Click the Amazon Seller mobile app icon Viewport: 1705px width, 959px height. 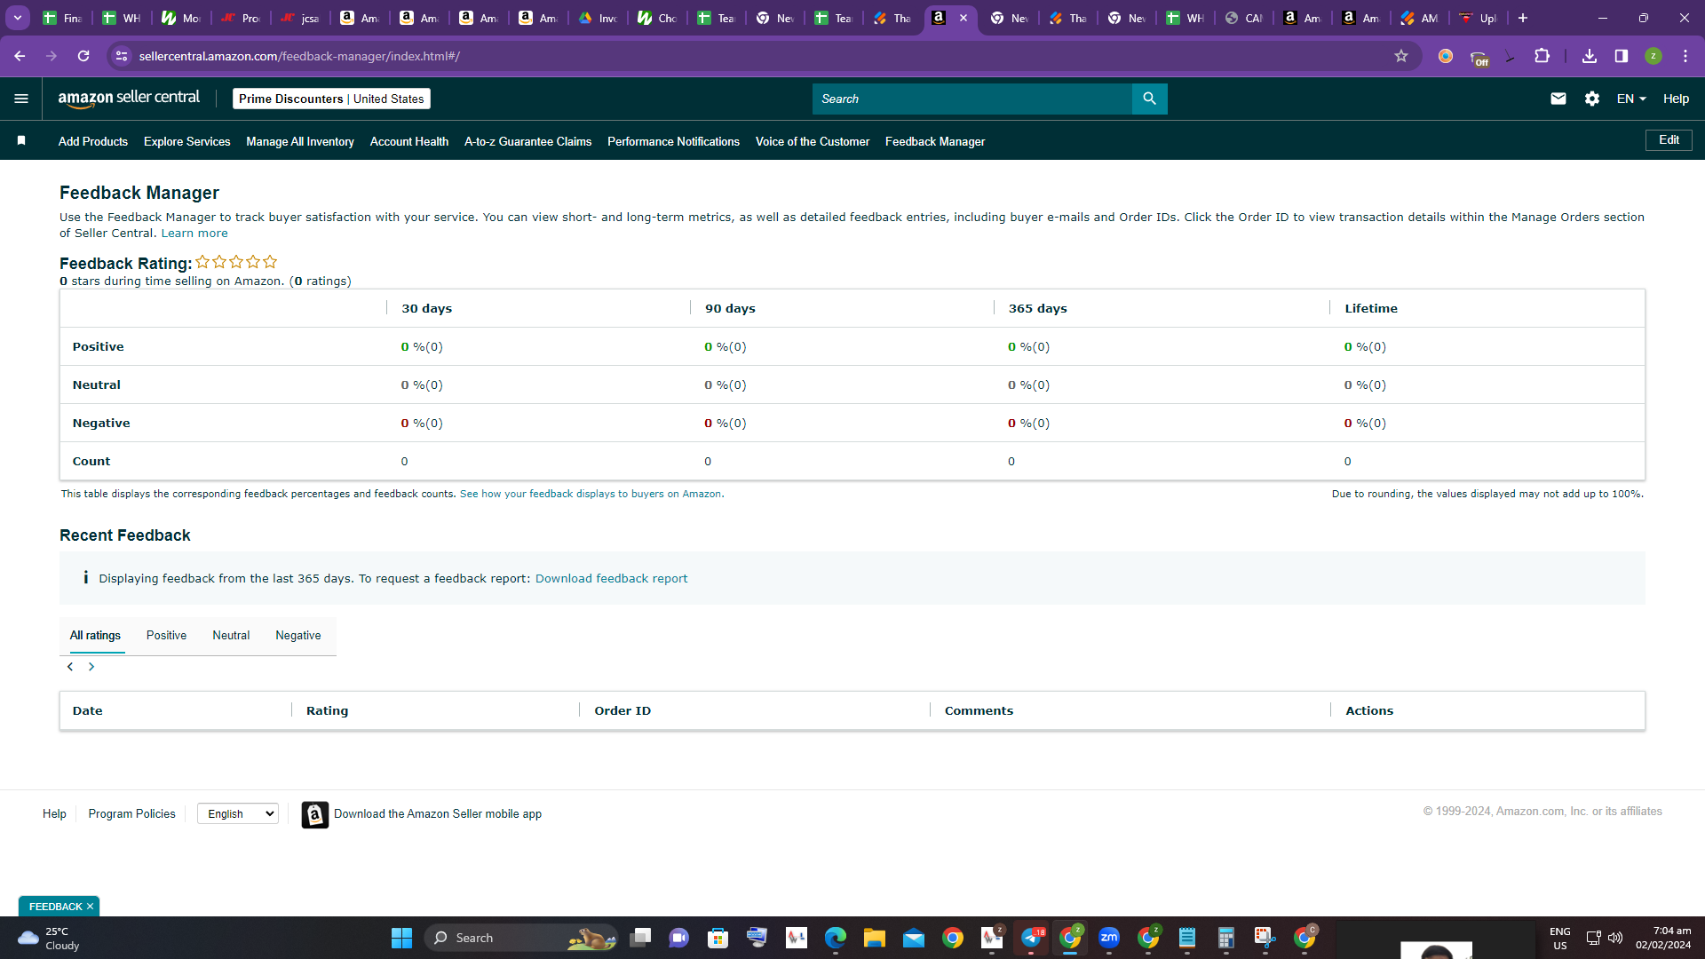[314, 814]
